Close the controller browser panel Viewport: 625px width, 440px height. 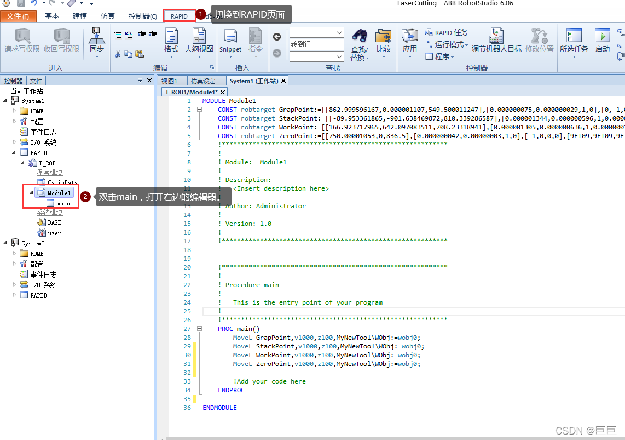(149, 80)
